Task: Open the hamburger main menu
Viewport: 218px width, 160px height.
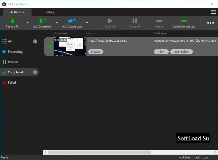Action: 214,12
